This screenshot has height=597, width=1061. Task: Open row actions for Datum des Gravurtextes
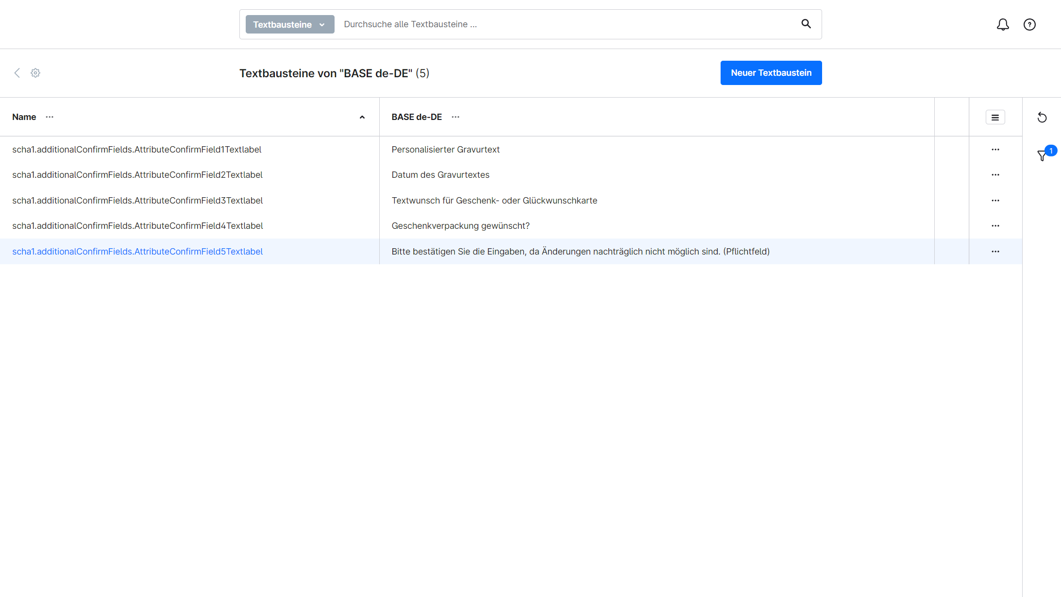pos(995,175)
